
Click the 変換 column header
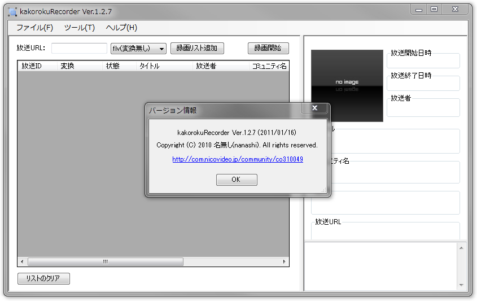80,66
